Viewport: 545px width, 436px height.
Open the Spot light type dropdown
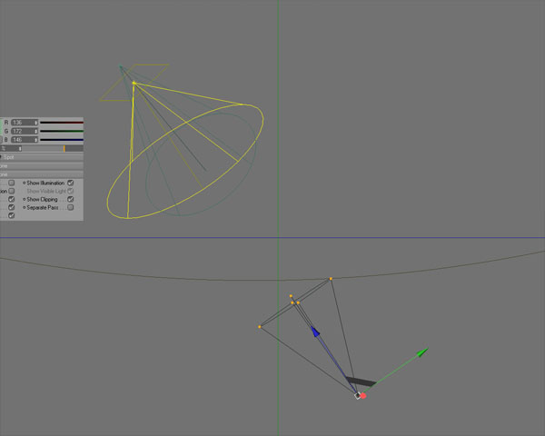pyautogui.click(x=42, y=157)
